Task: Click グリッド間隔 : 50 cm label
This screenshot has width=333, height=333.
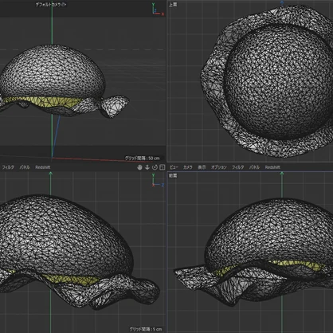Action: coord(142,159)
